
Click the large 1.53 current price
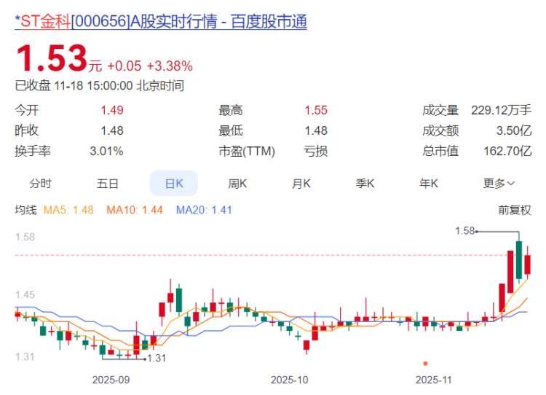click(x=52, y=58)
